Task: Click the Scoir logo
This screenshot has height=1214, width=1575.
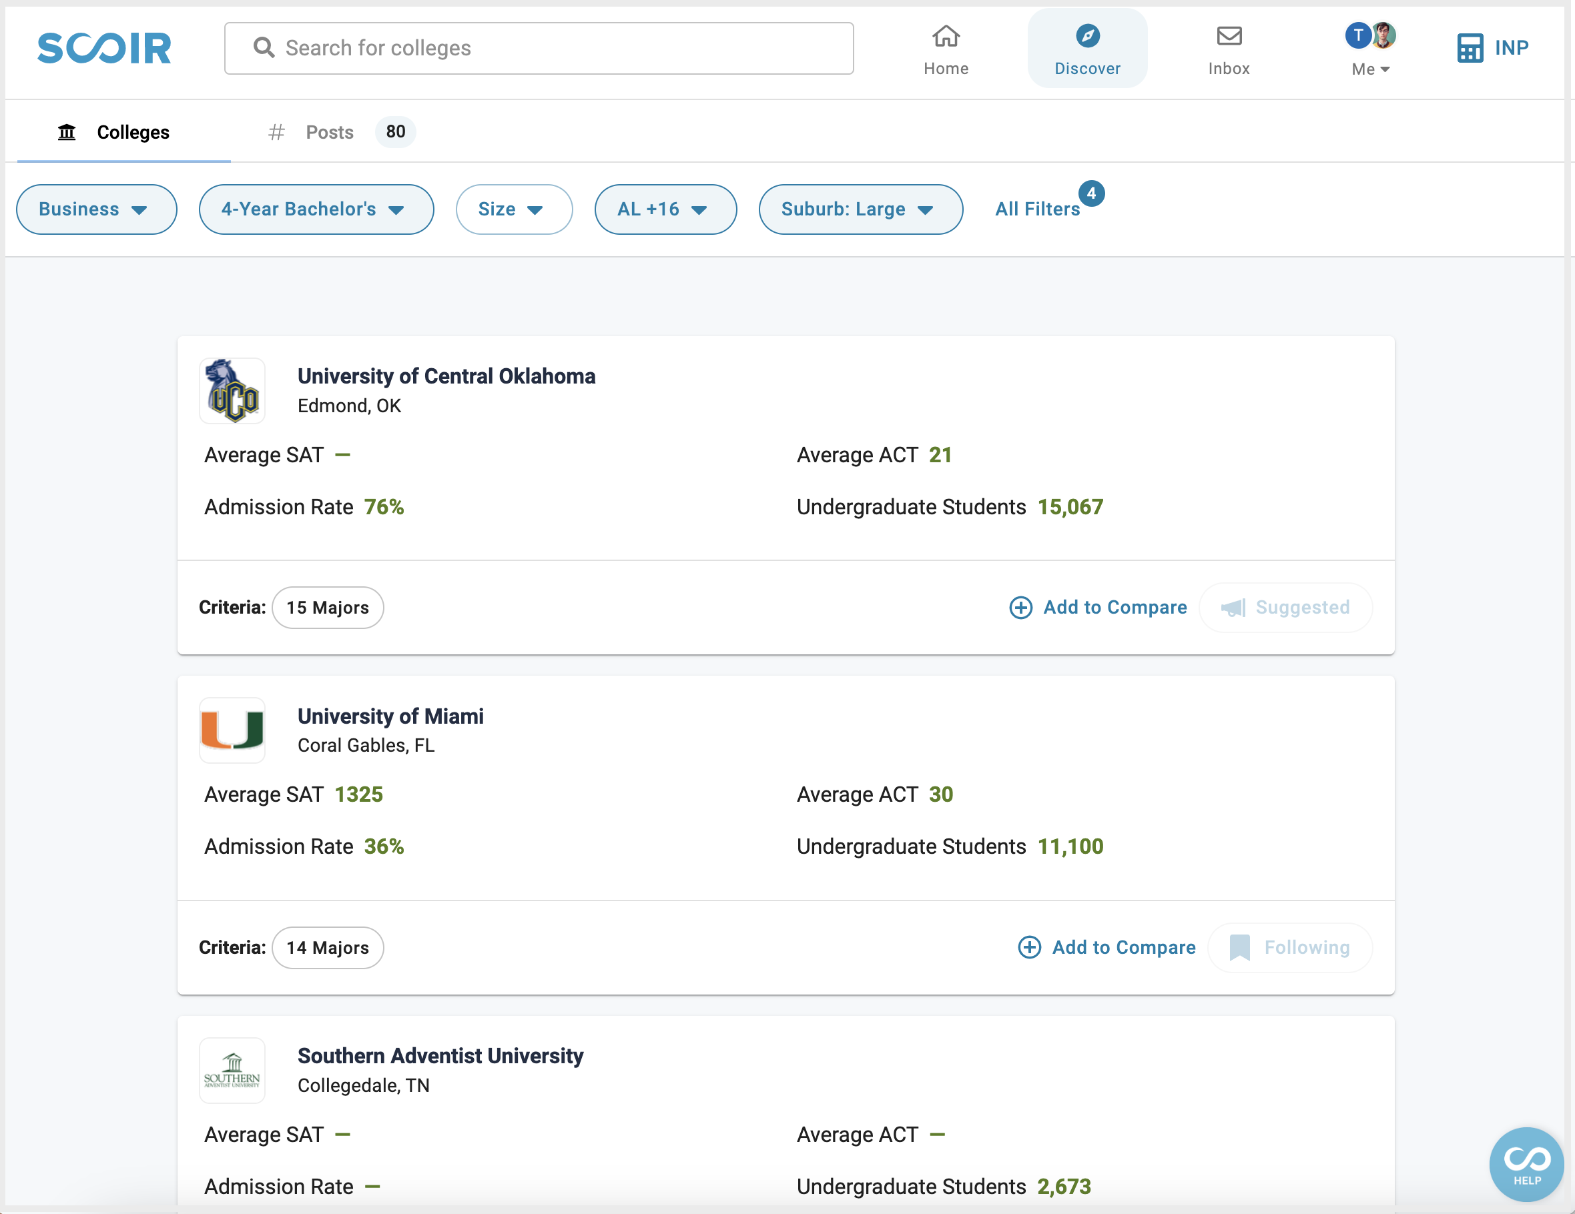Action: 105,47
